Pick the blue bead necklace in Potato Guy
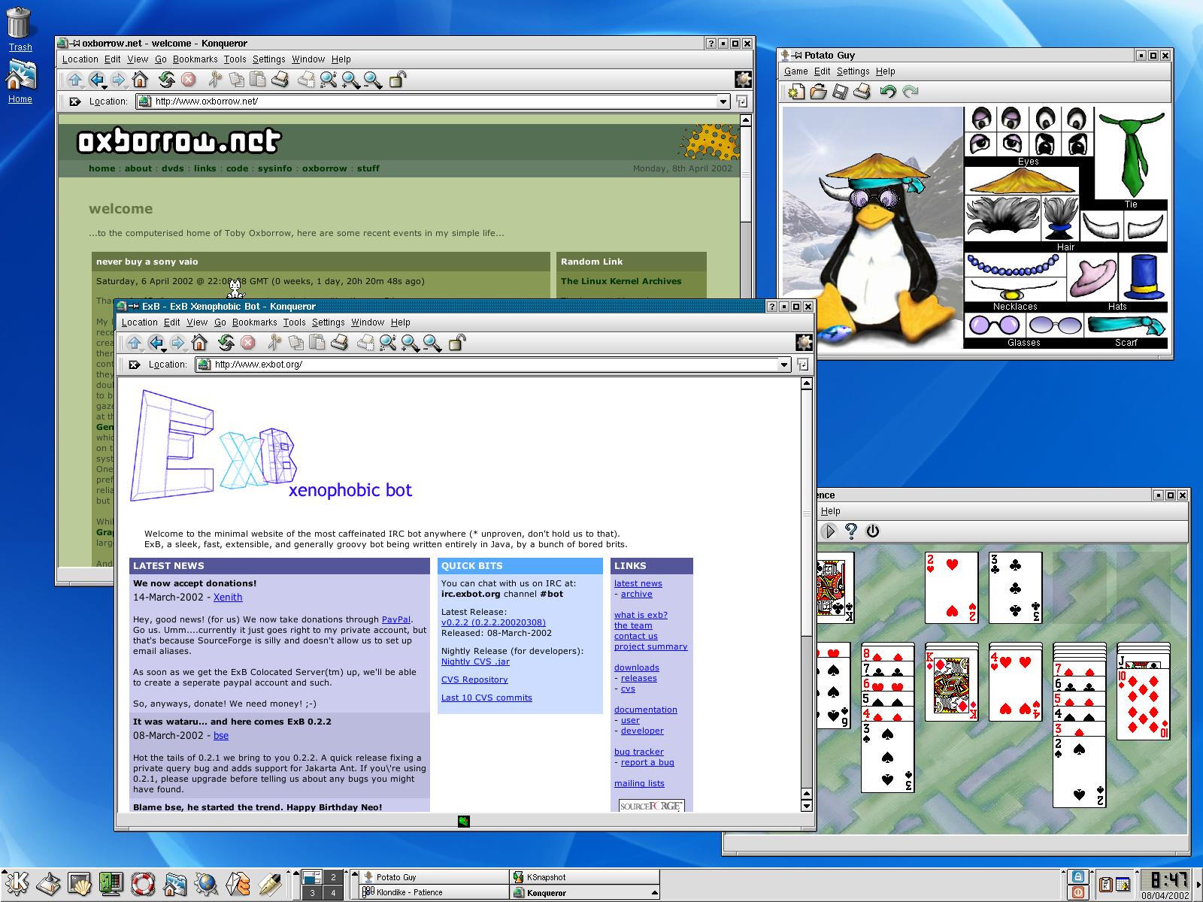 point(1014,265)
